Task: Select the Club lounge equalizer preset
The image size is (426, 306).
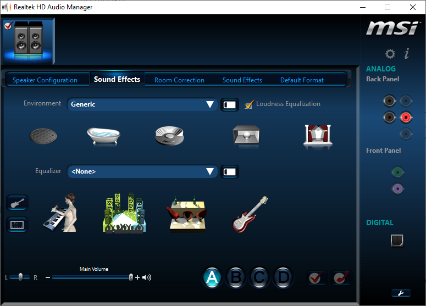Action: (187, 214)
